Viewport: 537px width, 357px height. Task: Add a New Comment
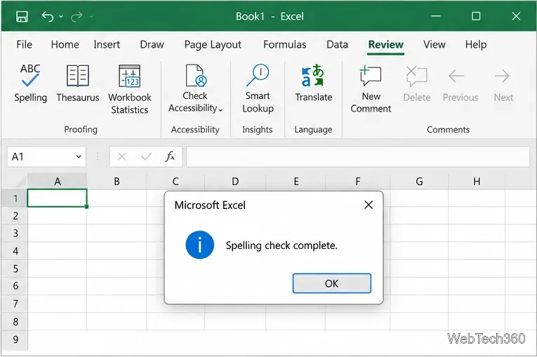pos(371,89)
